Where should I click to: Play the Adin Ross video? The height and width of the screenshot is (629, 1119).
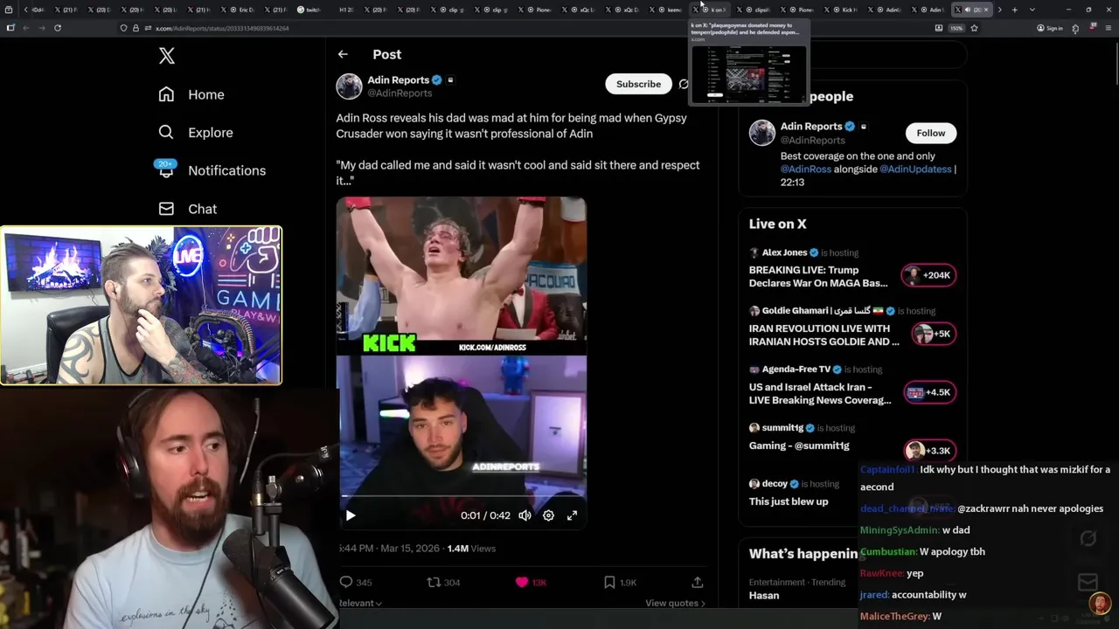click(351, 515)
